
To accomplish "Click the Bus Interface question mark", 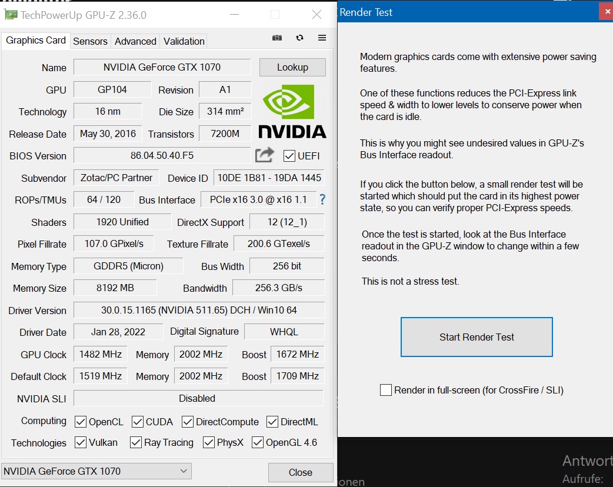I will [322, 199].
